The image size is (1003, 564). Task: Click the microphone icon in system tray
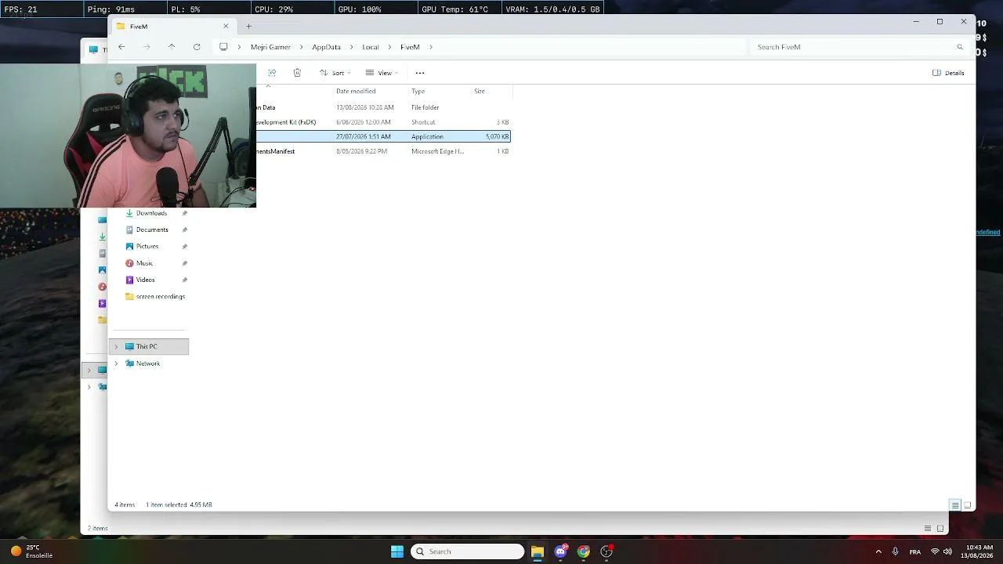[x=895, y=551]
